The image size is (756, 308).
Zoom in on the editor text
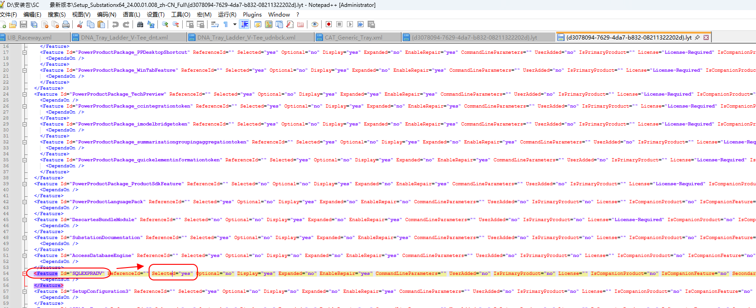pyautogui.click(x=165, y=24)
